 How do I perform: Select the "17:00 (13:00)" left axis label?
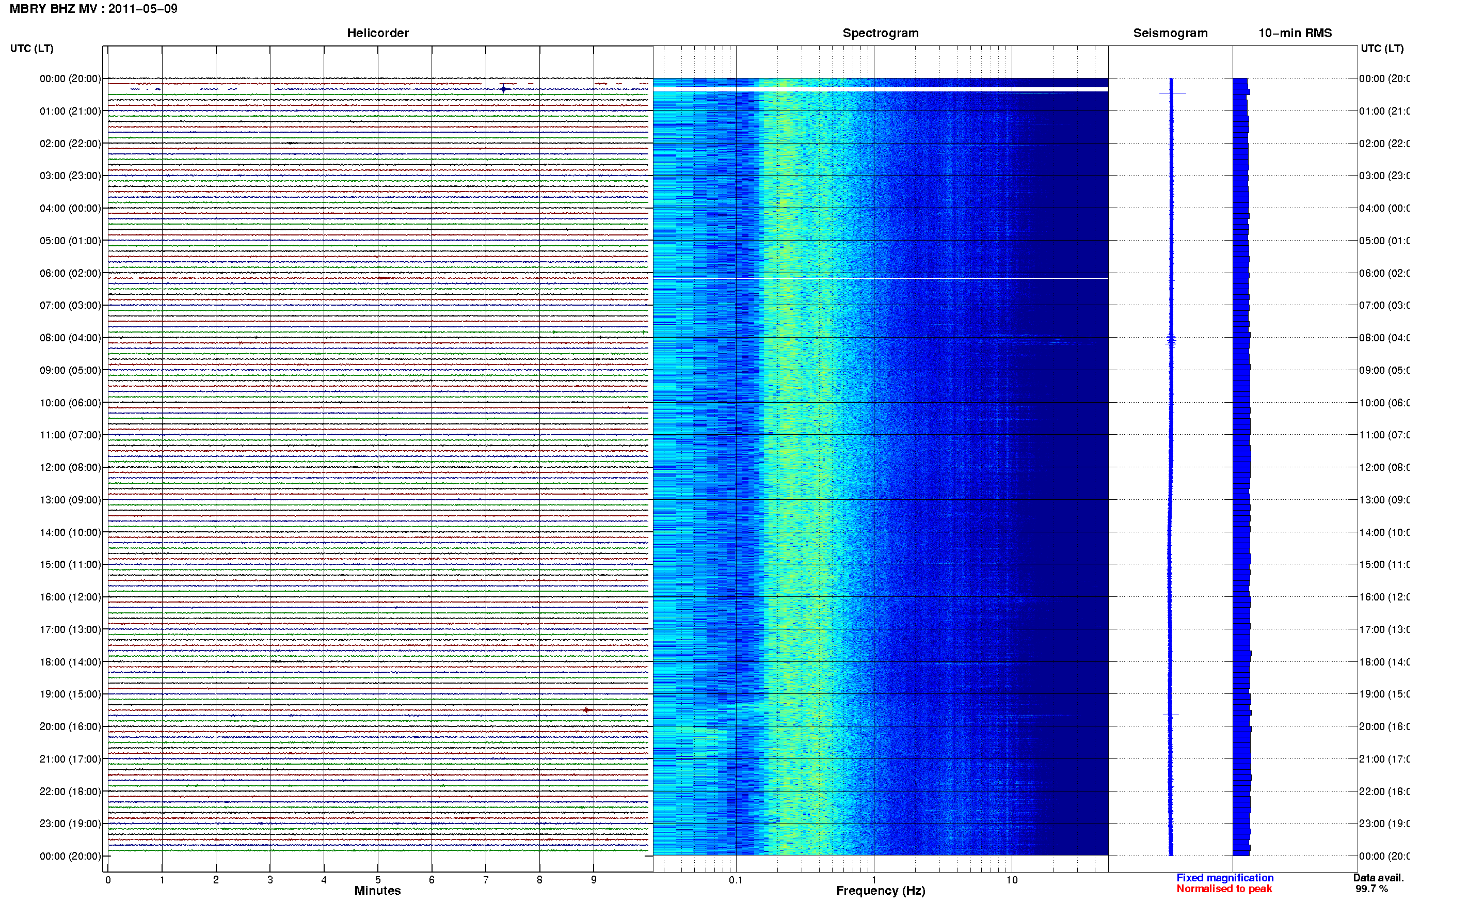coord(70,629)
